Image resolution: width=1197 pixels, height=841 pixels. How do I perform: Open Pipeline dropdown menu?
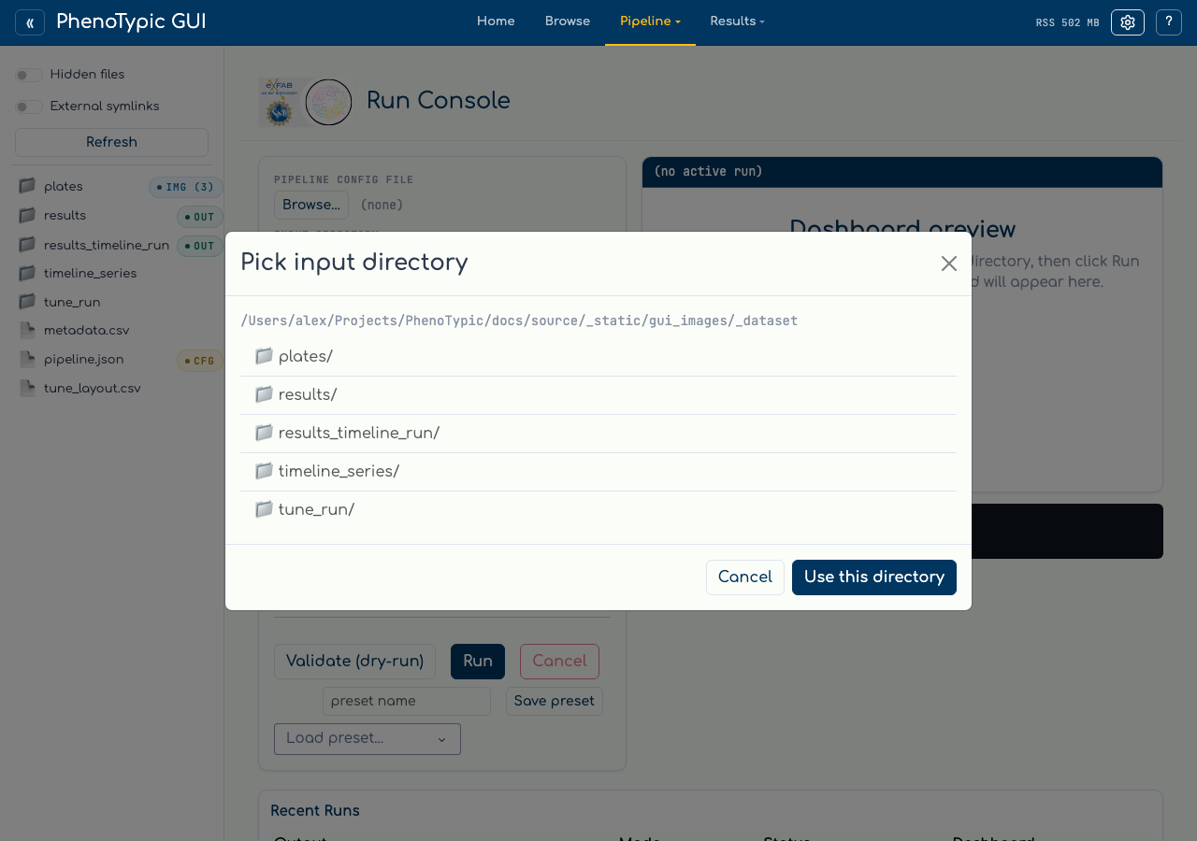coord(650,21)
